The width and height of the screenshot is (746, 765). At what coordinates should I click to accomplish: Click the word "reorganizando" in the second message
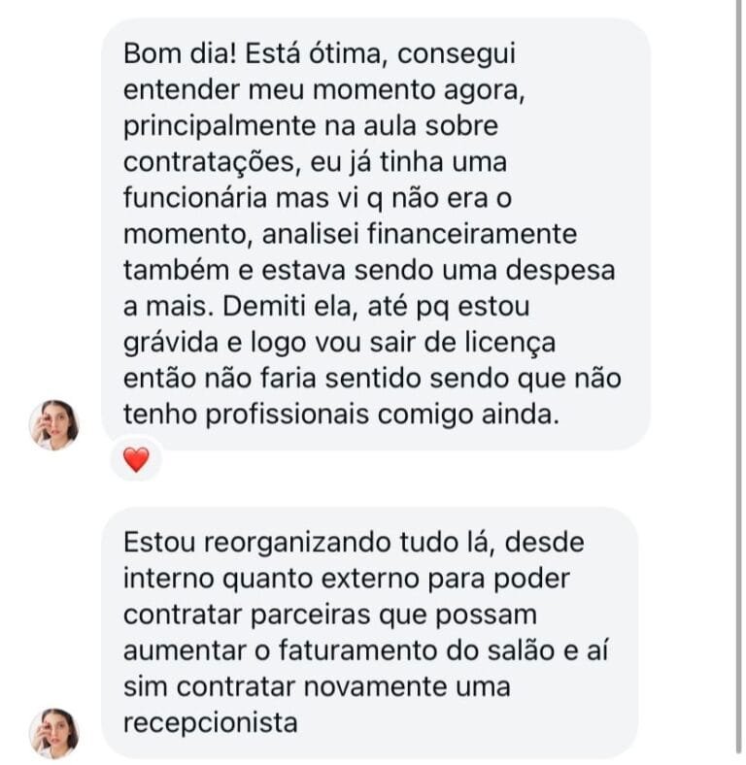(302, 542)
